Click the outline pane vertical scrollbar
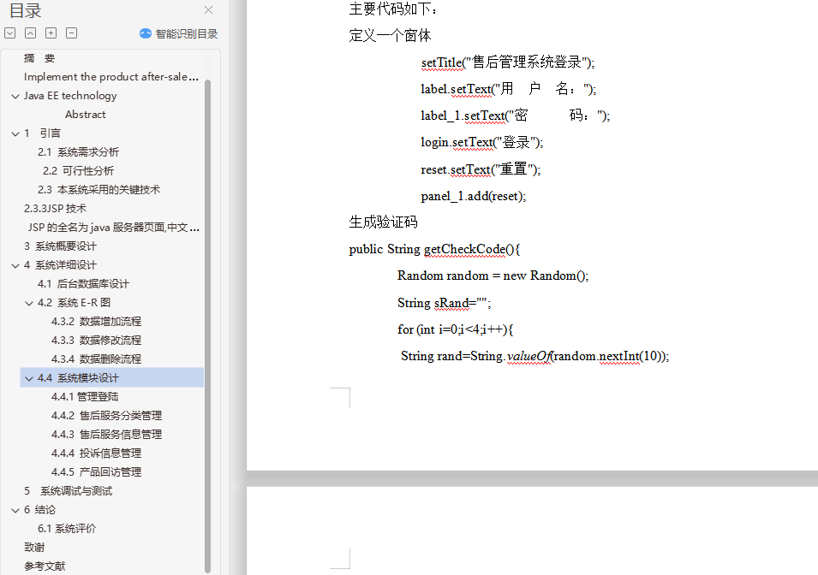 click(207, 326)
